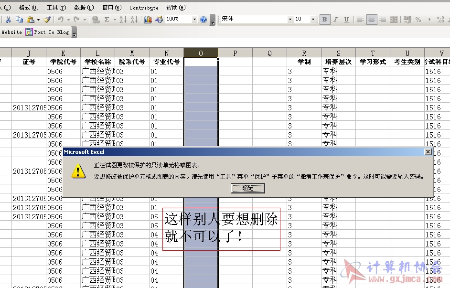
Task: Select column O header
Action: point(201,53)
